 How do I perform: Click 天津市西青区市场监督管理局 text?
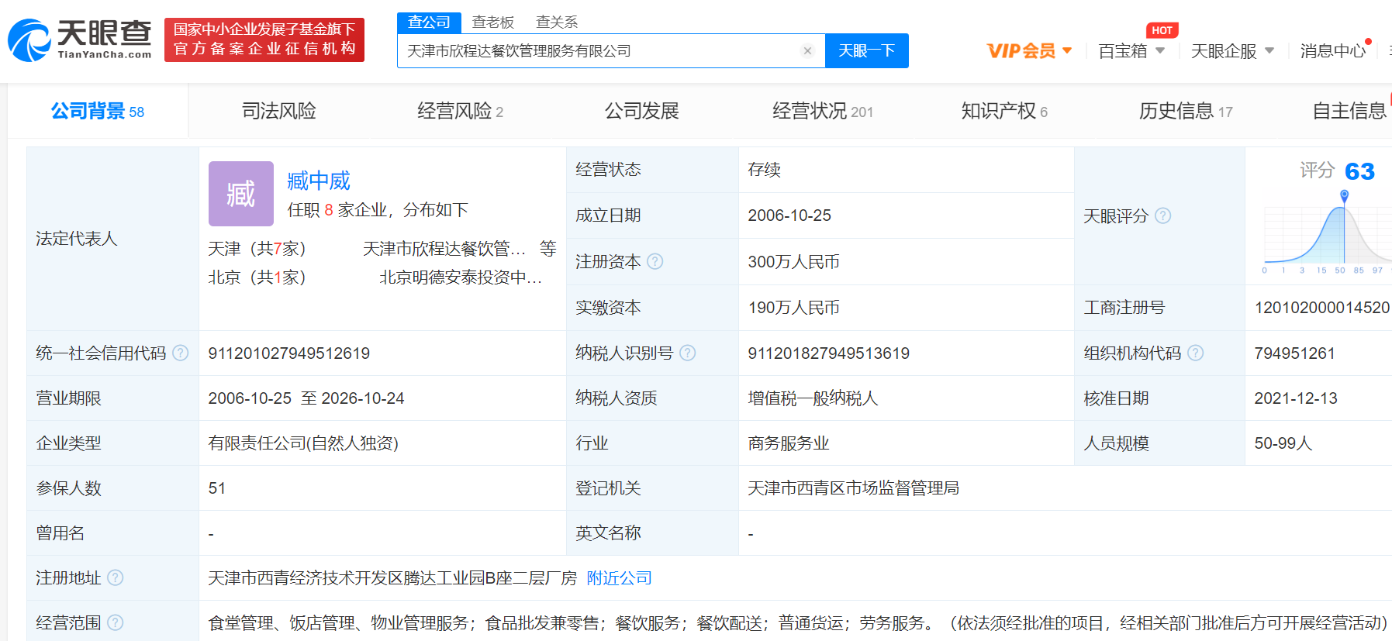click(x=854, y=488)
